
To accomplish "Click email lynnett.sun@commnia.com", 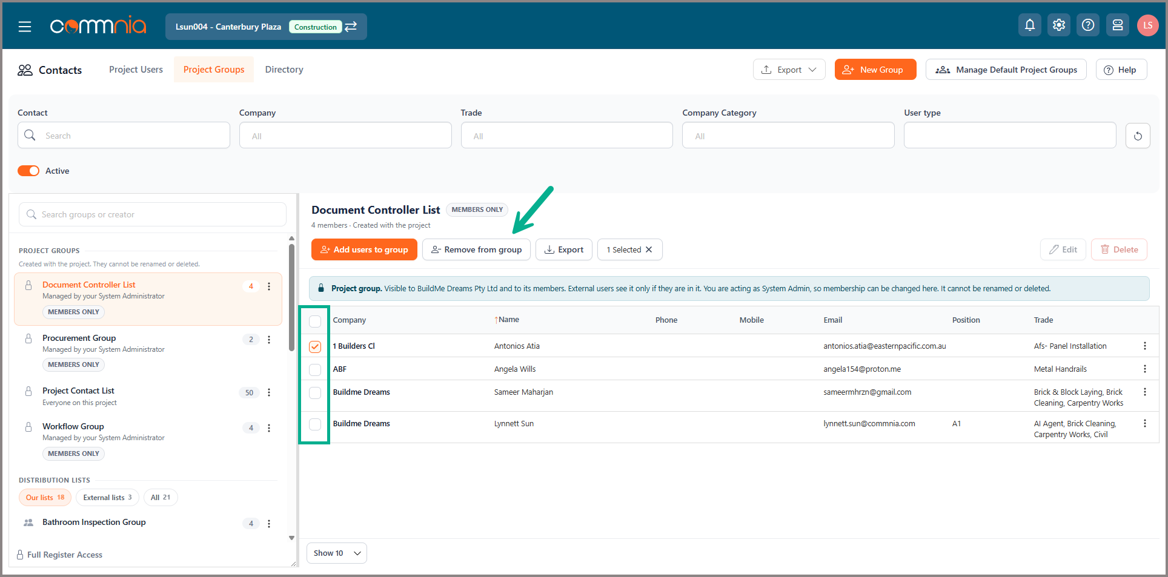I will point(869,424).
